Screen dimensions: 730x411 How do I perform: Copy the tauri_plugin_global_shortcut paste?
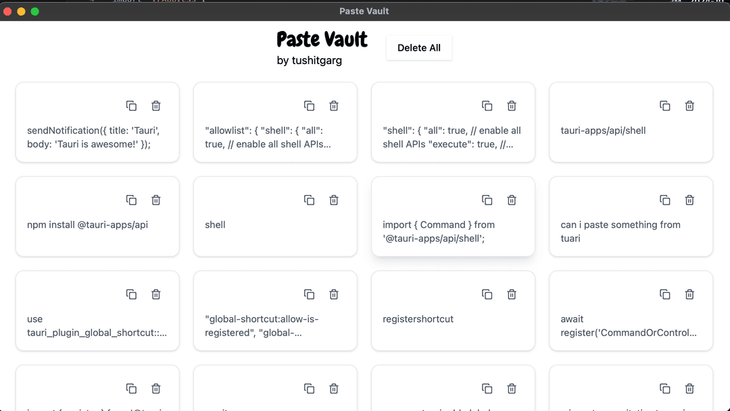131,294
